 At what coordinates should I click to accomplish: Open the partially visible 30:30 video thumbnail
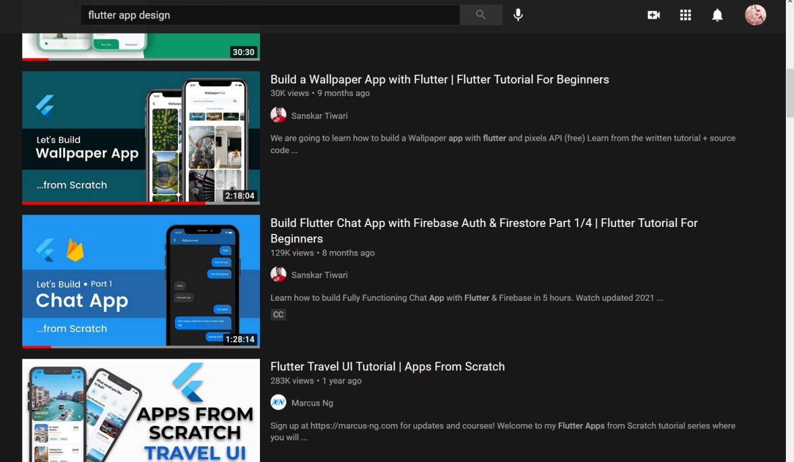141,47
